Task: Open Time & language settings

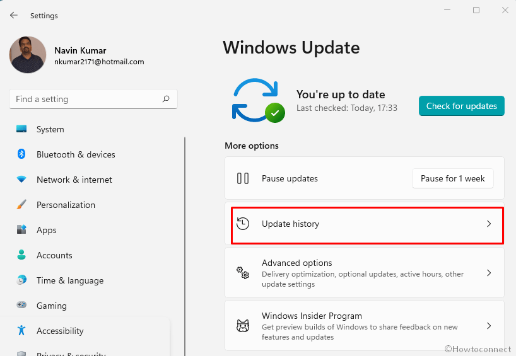Action: click(70, 281)
